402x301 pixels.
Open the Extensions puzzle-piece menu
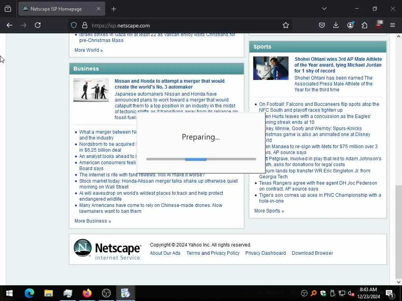click(x=364, y=25)
